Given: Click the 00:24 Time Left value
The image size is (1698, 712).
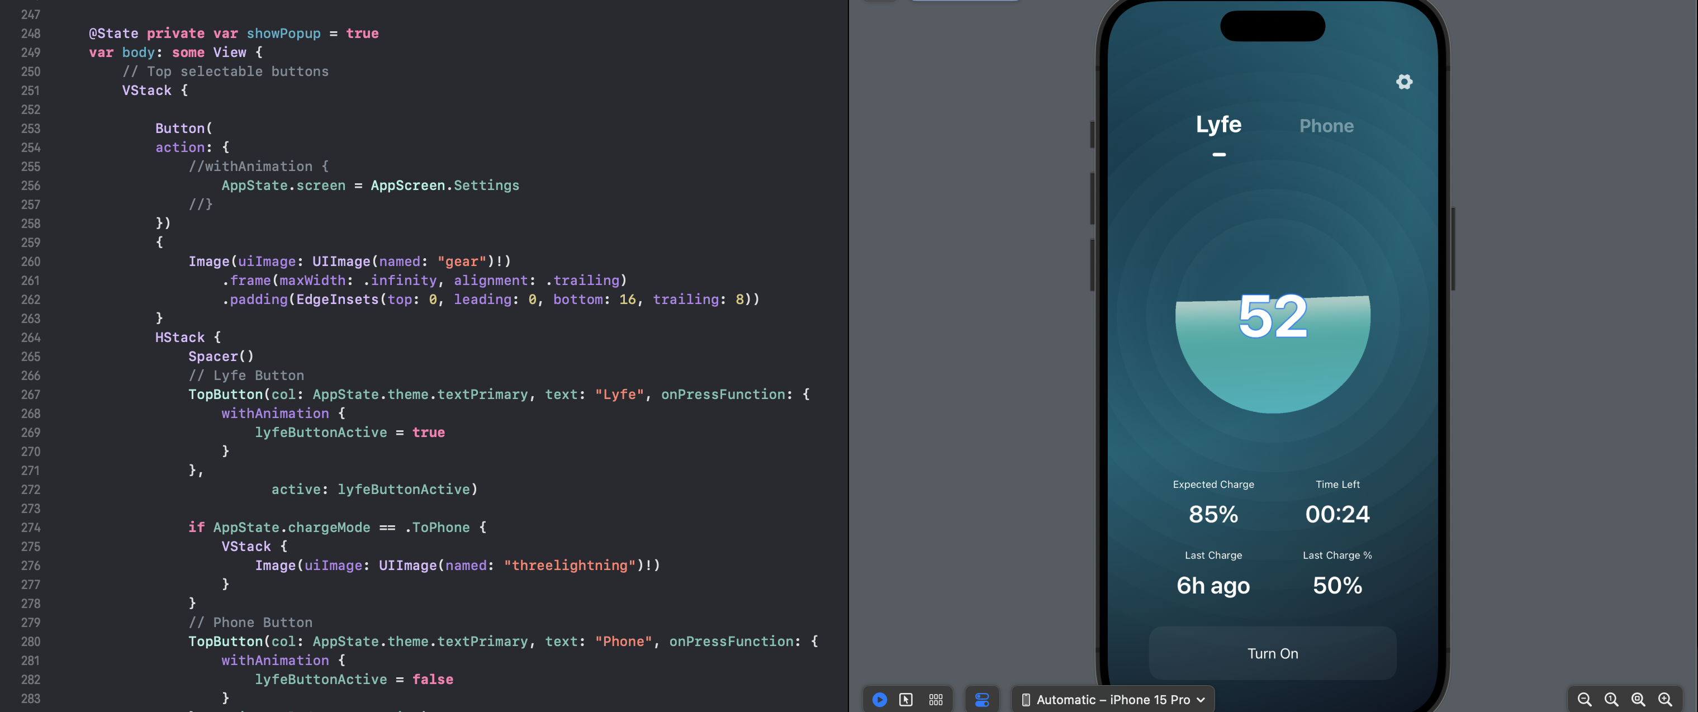Looking at the screenshot, I should (x=1337, y=514).
